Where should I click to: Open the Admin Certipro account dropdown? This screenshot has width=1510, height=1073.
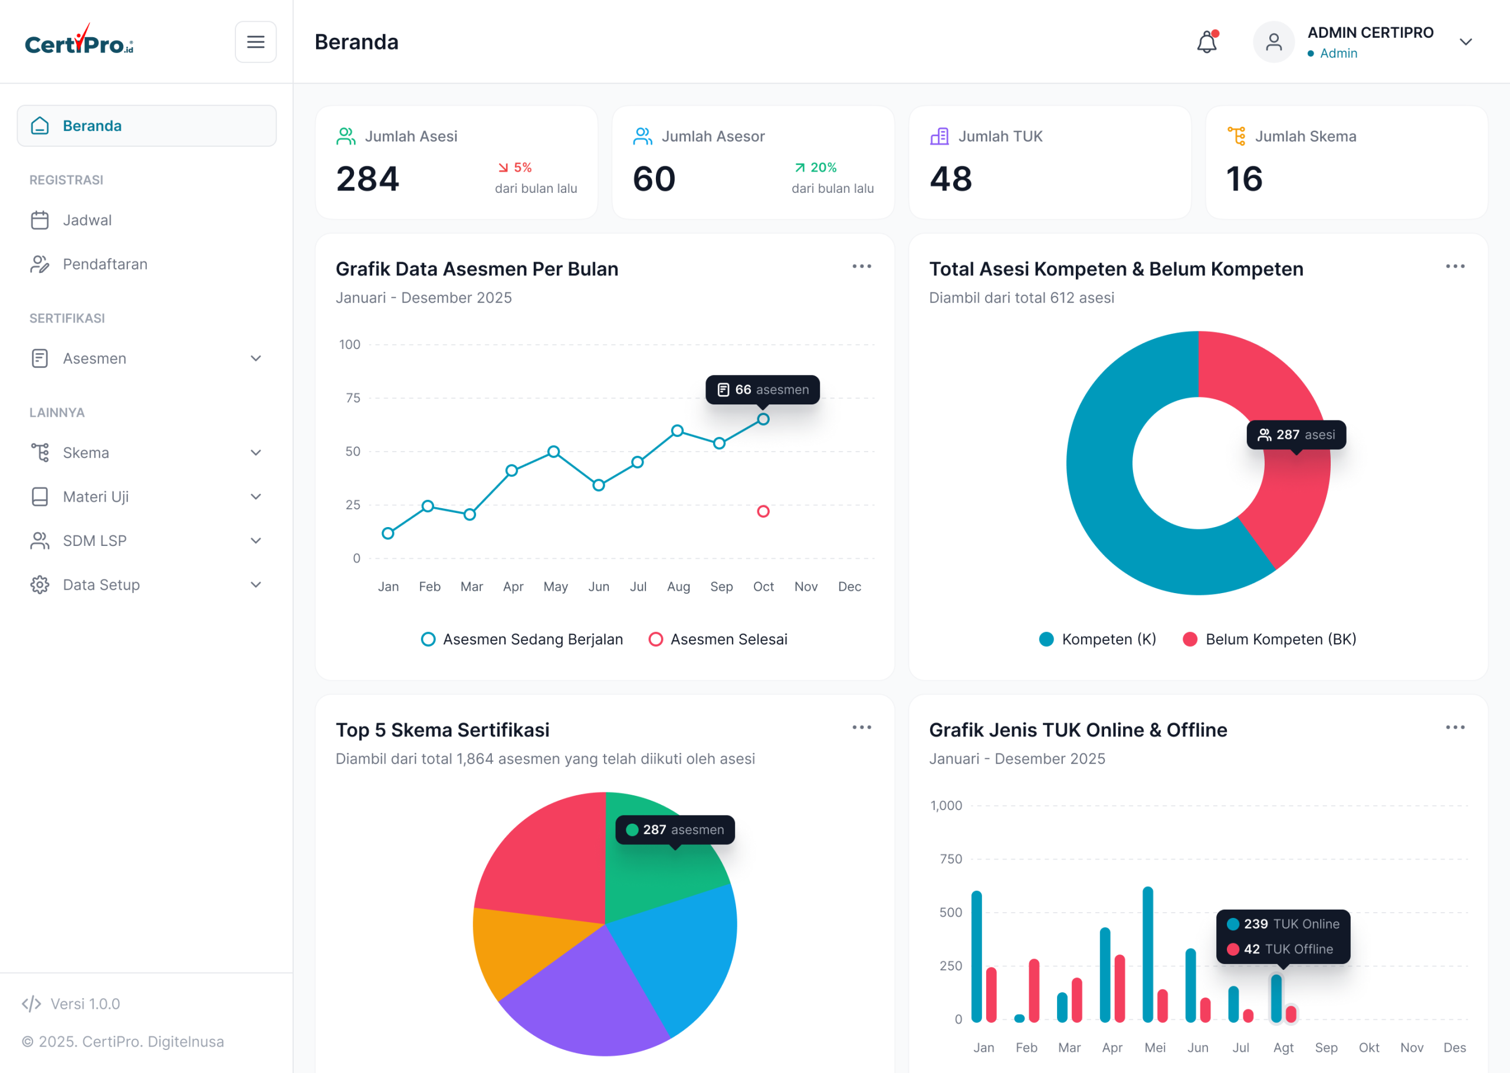click(1465, 42)
